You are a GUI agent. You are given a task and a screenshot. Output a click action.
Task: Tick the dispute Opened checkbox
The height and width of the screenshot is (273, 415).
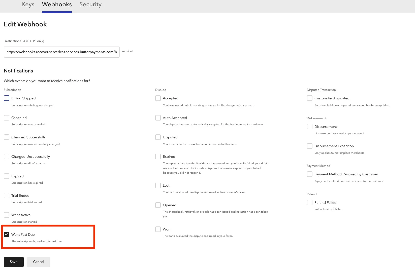click(158, 205)
